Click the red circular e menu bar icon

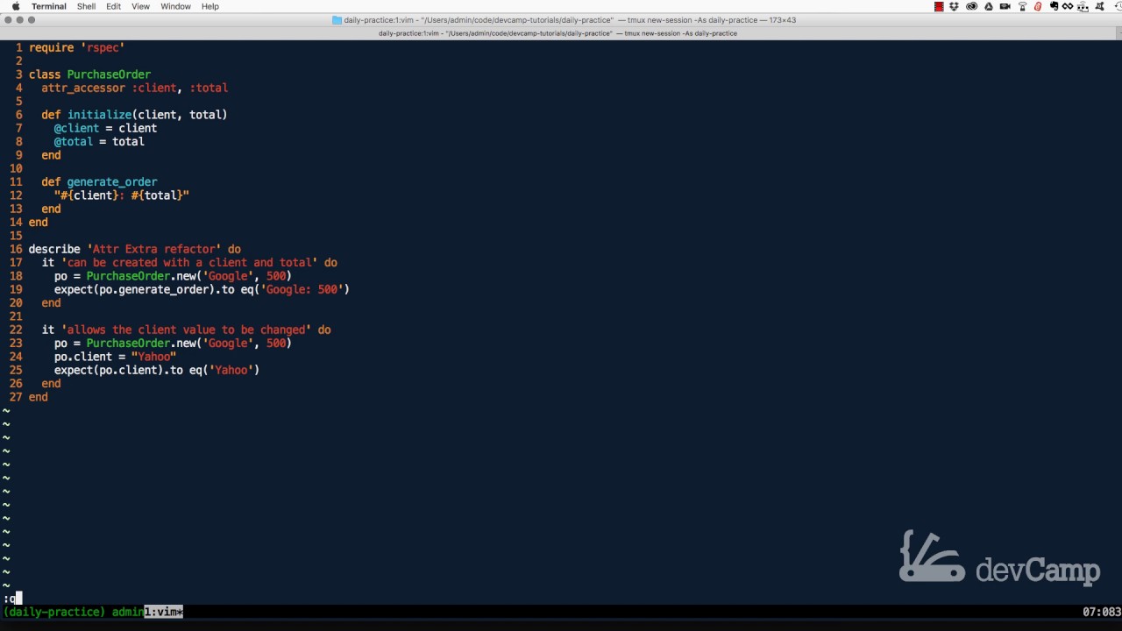click(x=1038, y=6)
